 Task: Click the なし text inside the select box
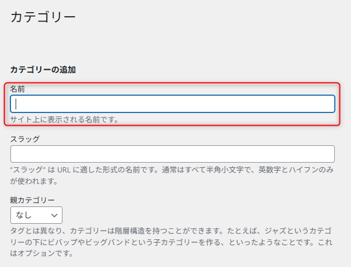(x=24, y=215)
